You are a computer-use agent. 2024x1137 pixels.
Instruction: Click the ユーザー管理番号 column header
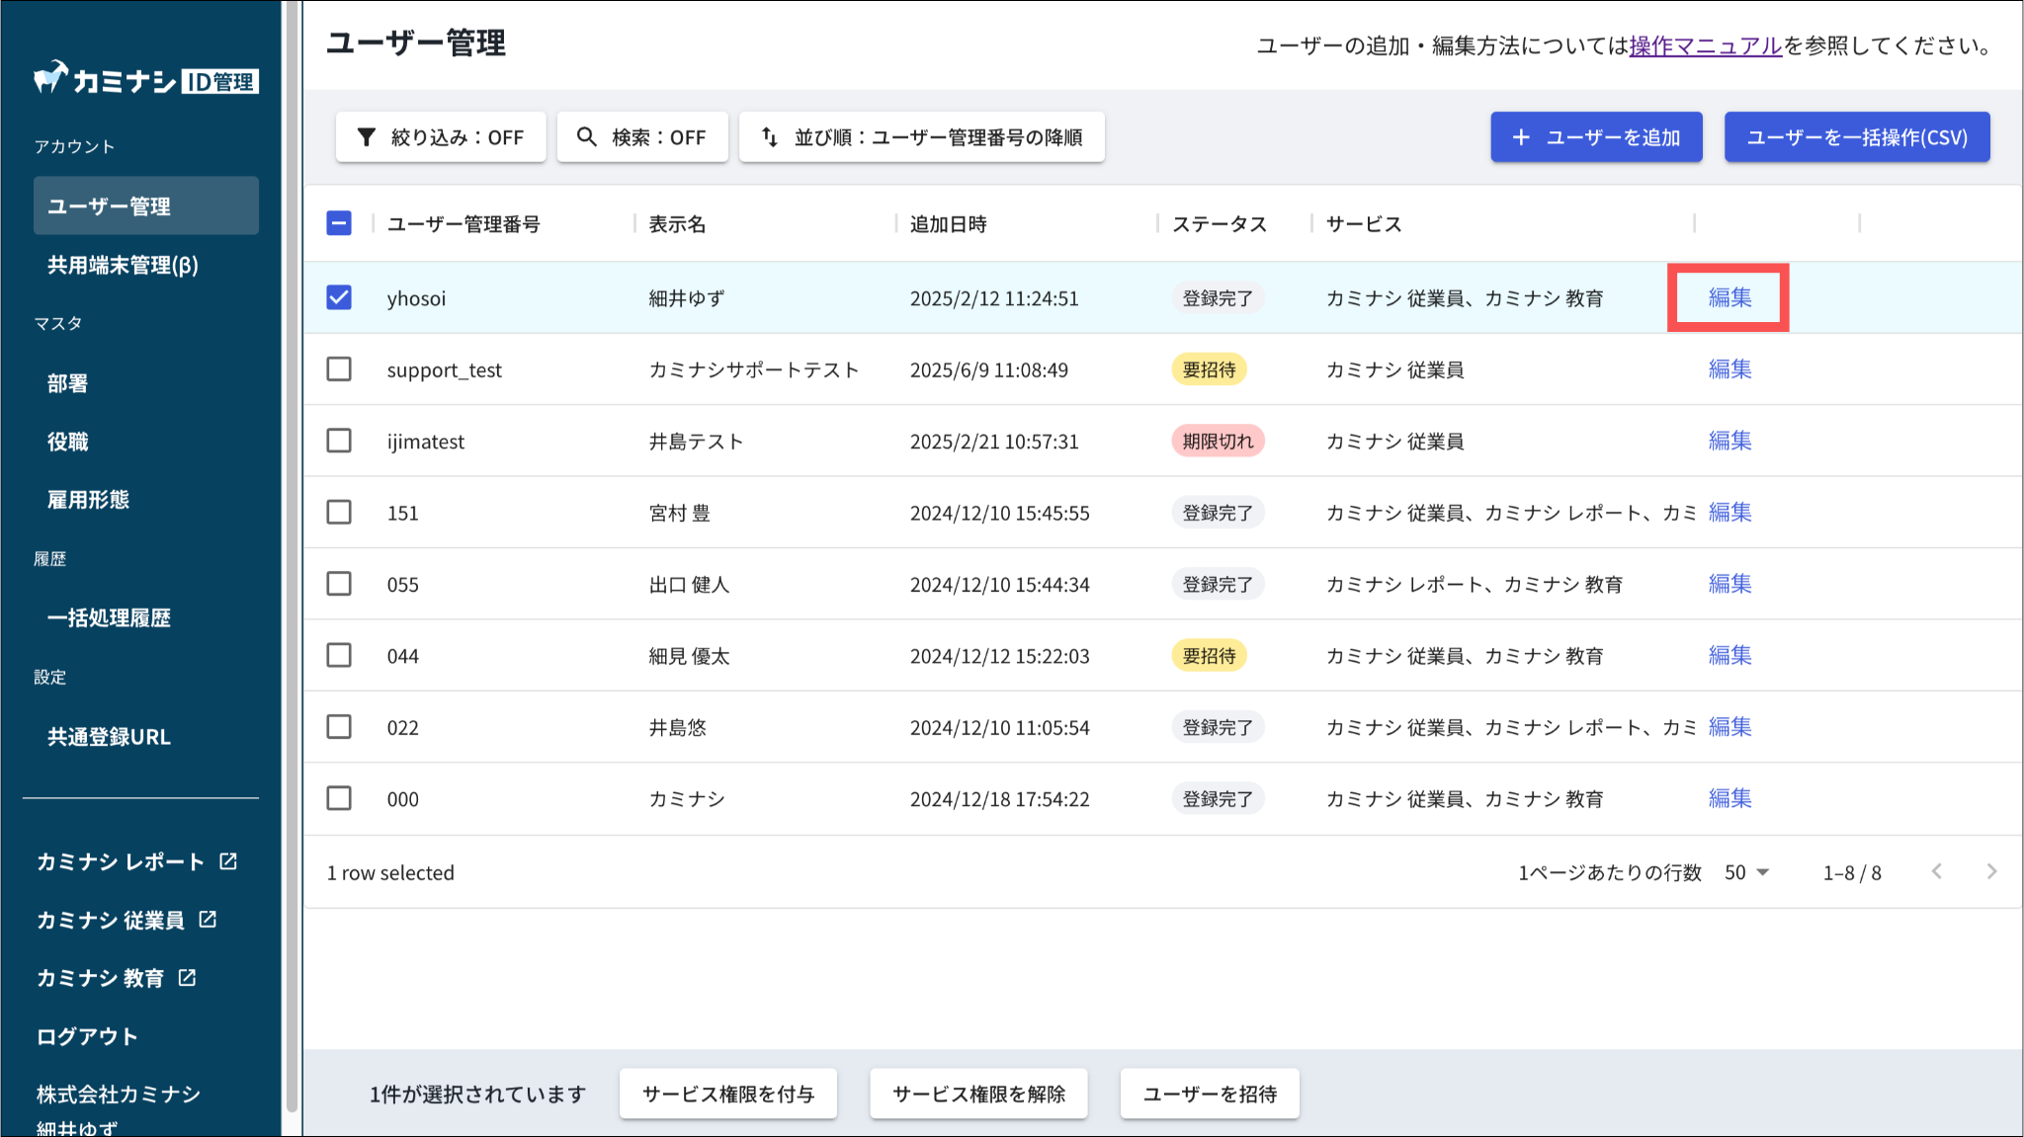pyautogui.click(x=464, y=224)
